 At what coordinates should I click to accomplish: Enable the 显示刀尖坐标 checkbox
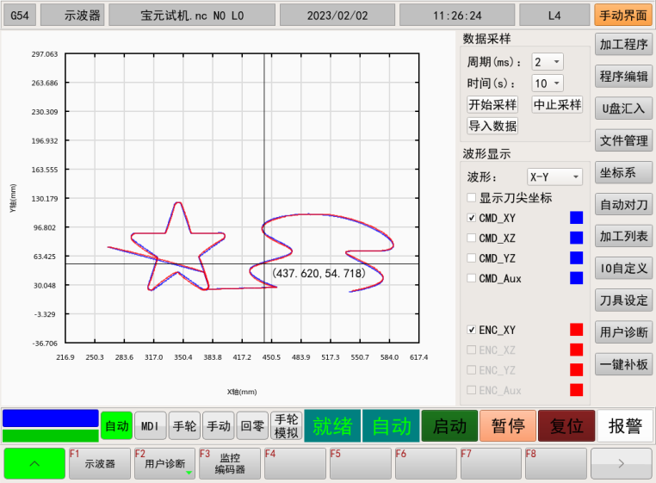tap(471, 197)
